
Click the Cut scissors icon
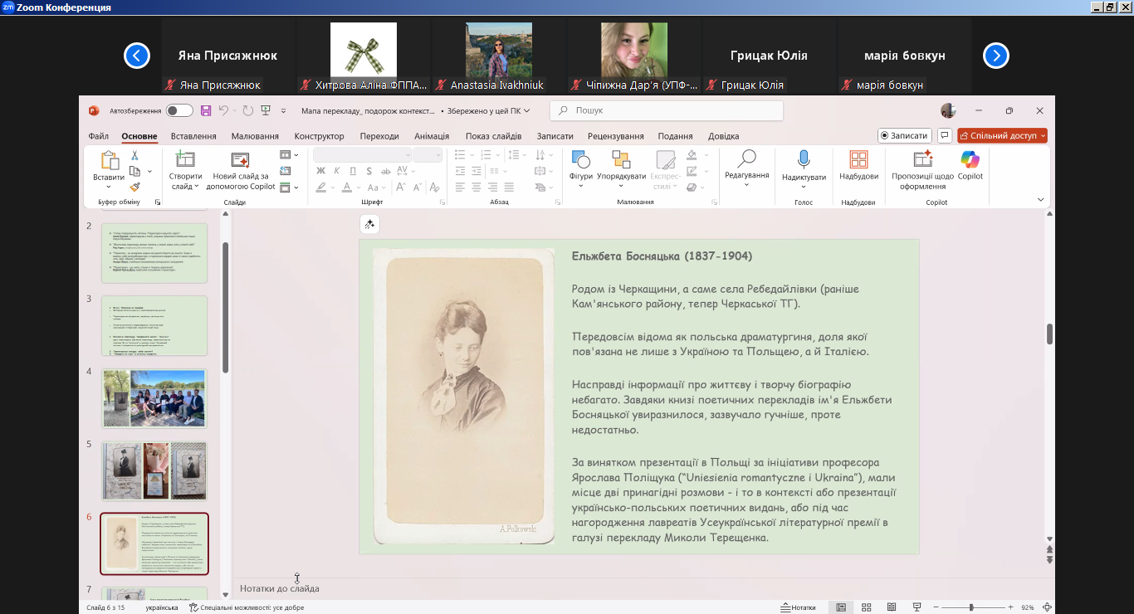pos(134,155)
